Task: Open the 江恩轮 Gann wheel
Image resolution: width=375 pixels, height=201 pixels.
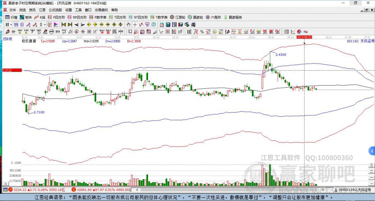Action: coord(178,17)
